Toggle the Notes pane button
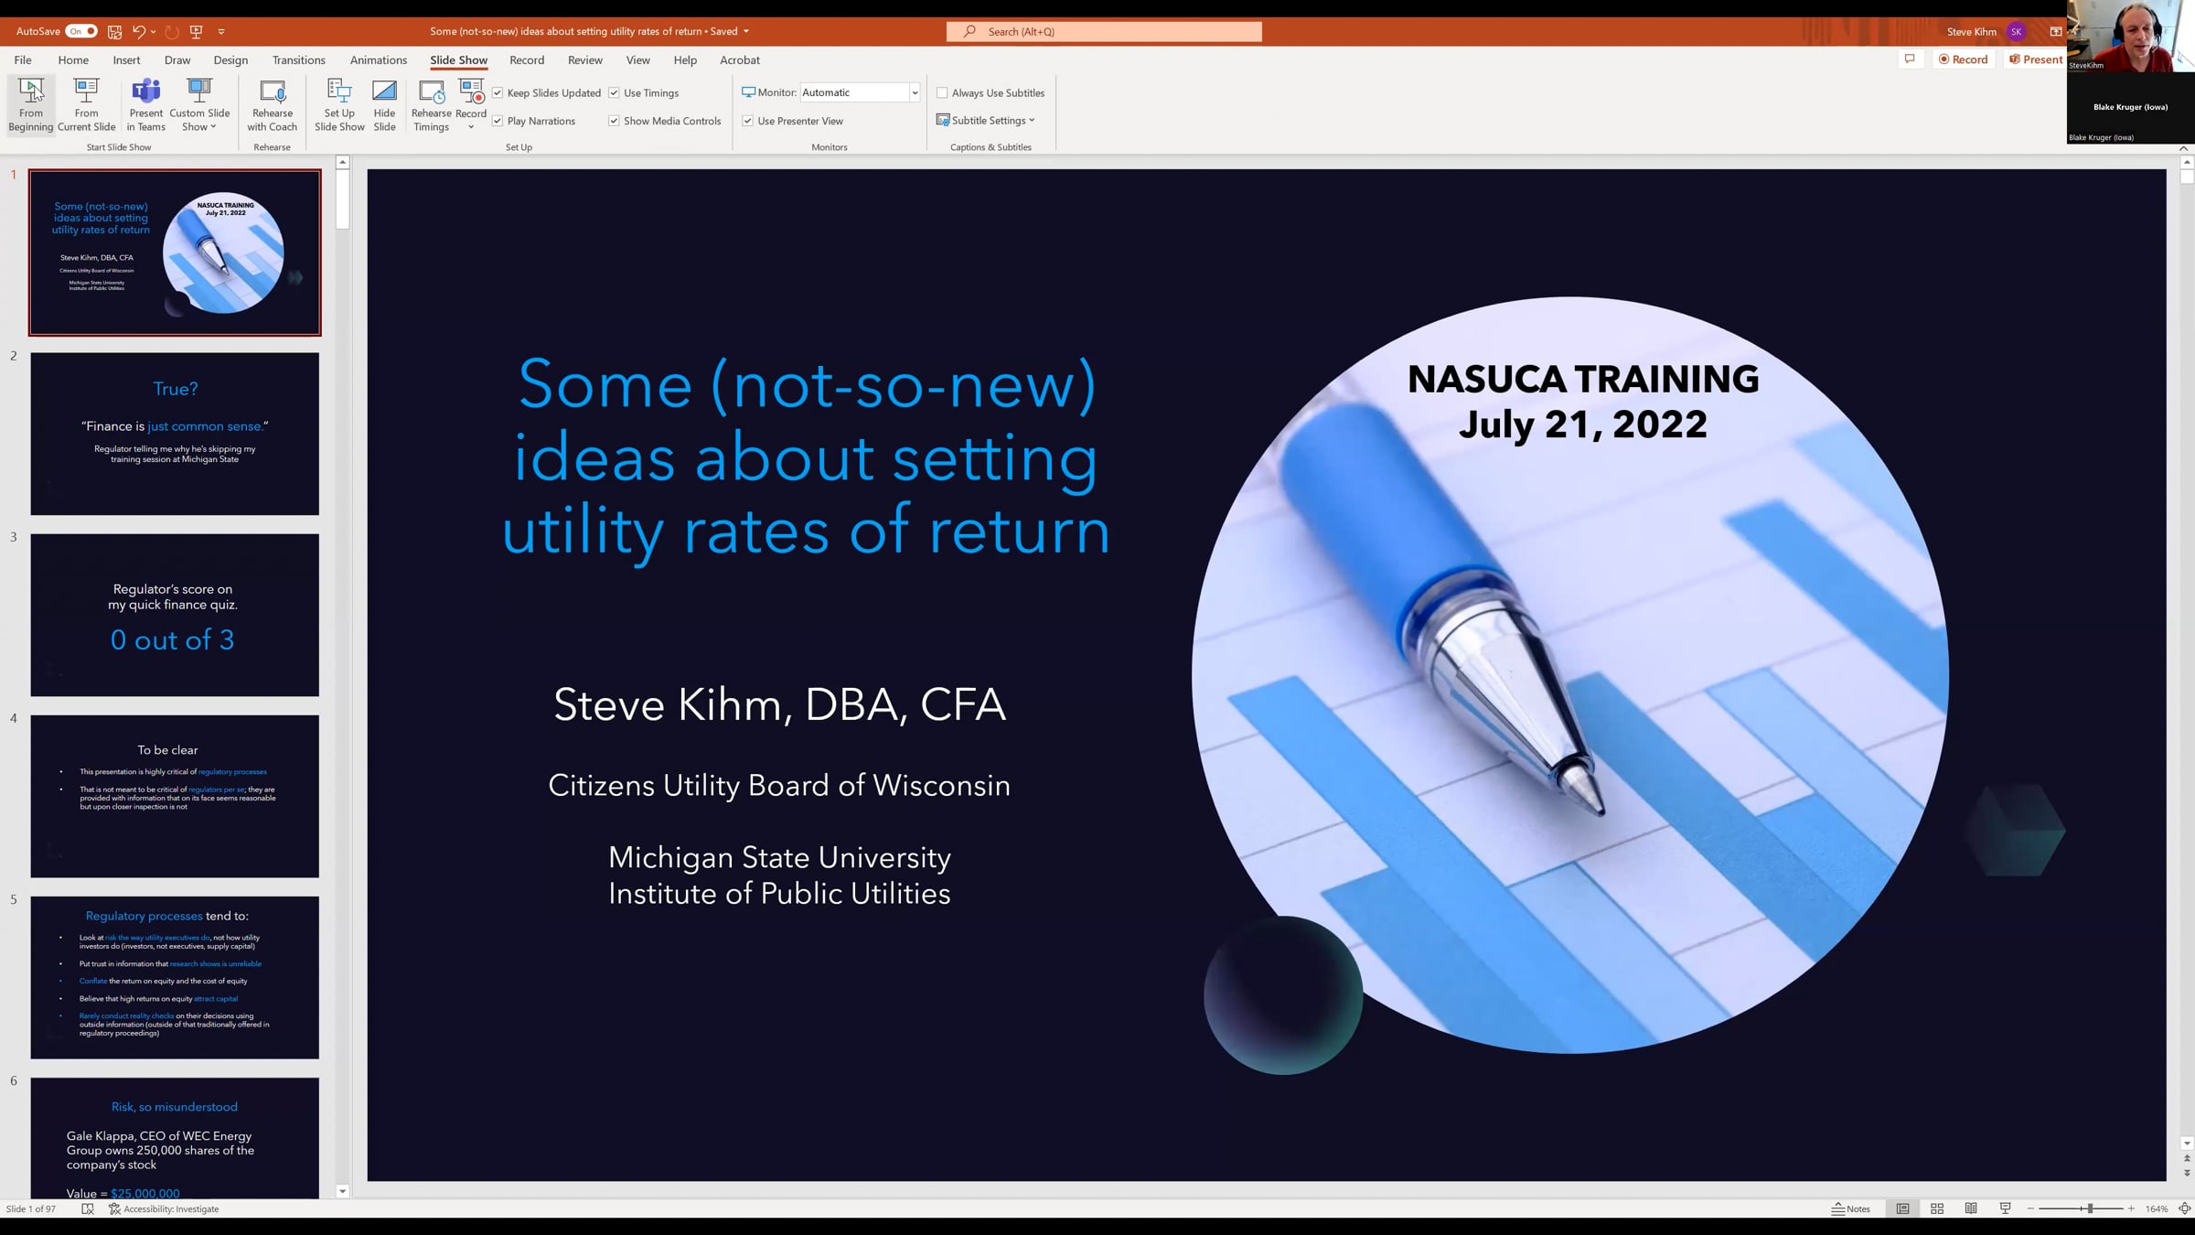 tap(1851, 1208)
